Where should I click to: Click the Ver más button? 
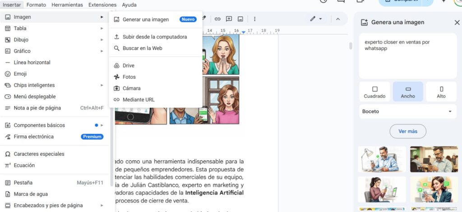pos(407,132)
